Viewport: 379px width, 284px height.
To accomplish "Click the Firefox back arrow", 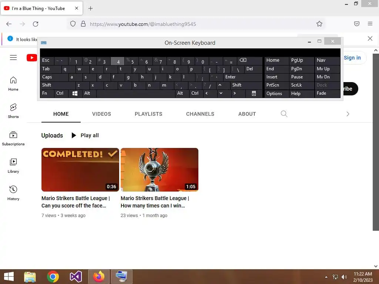I will click(x=9, y=24).
